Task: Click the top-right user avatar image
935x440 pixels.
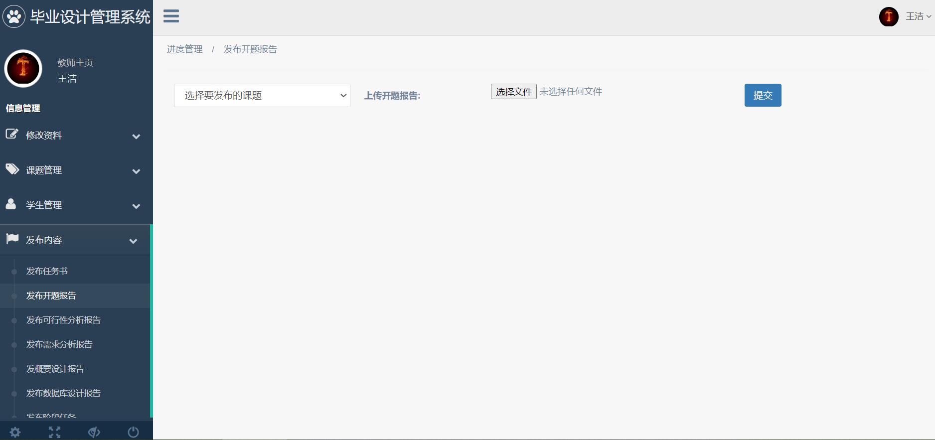Action: click(x=889, y=16)
